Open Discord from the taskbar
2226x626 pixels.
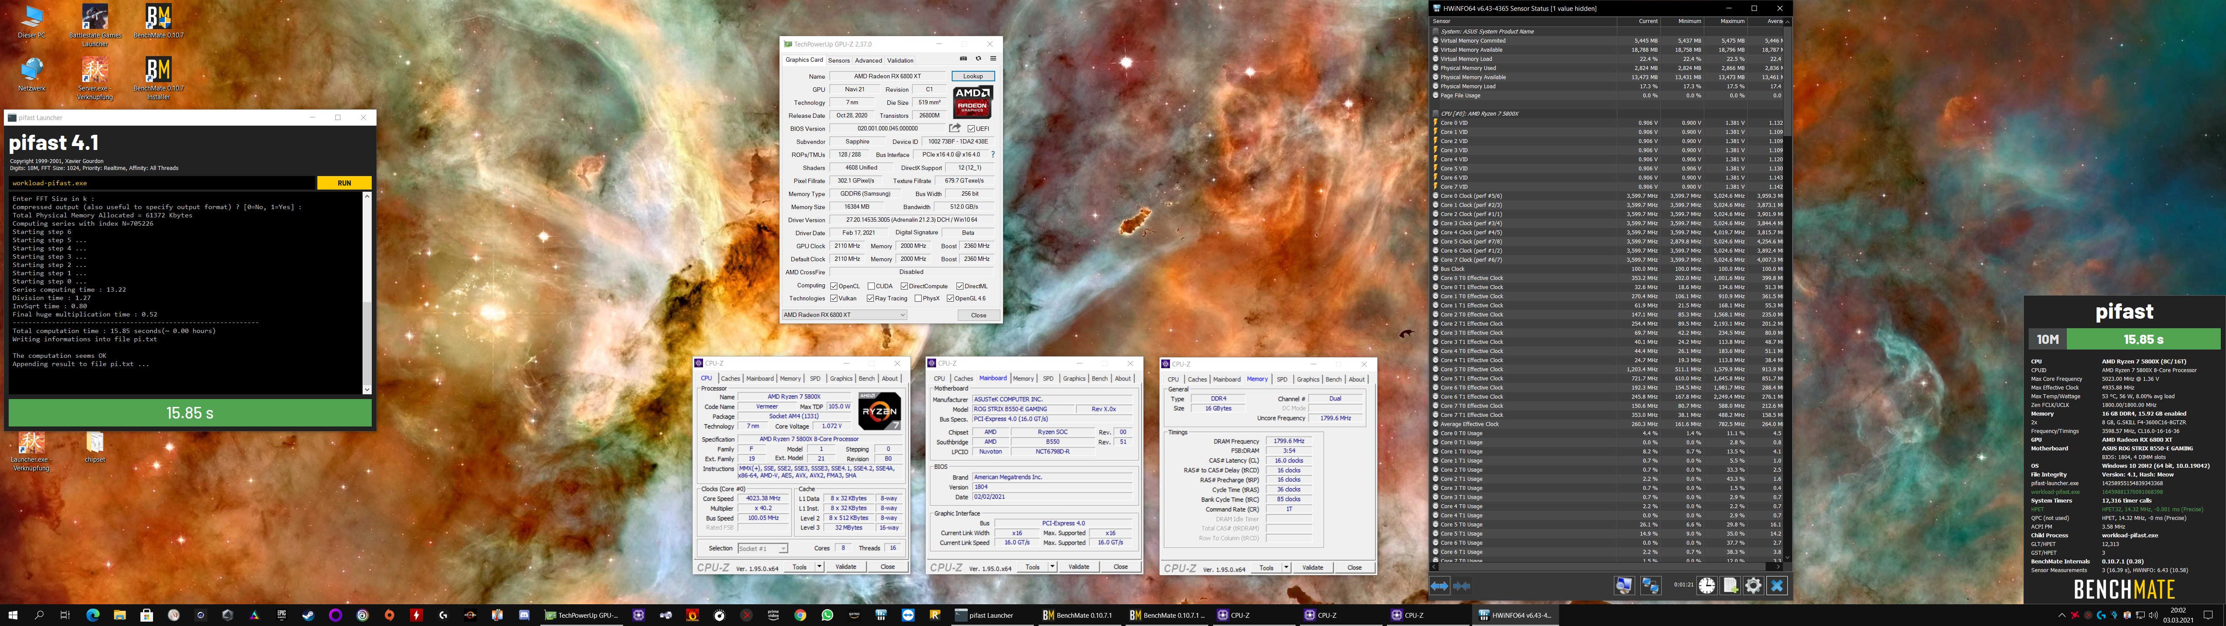(523, 616)
